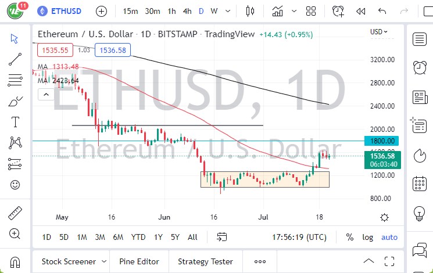
Task: Set date range to 1D
Action: click(46, 237)
